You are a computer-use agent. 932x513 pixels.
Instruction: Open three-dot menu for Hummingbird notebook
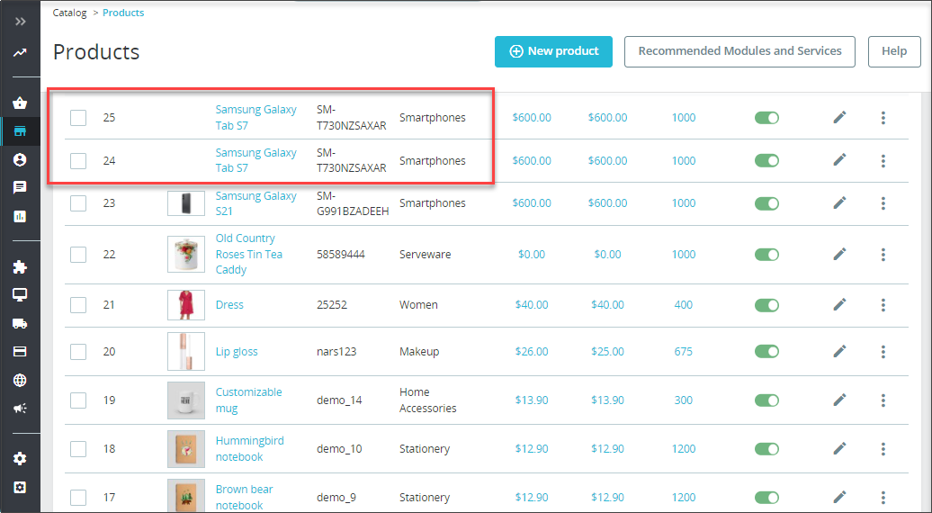pyautogui.click(x=883, y=449)
